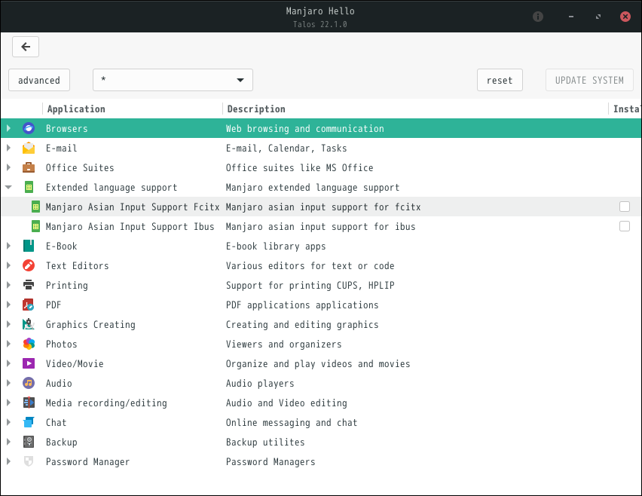The height and width of the screenshot is (496, 642).
Task: Select 'Office suites like MS Office' text
Action: [299, 168]
